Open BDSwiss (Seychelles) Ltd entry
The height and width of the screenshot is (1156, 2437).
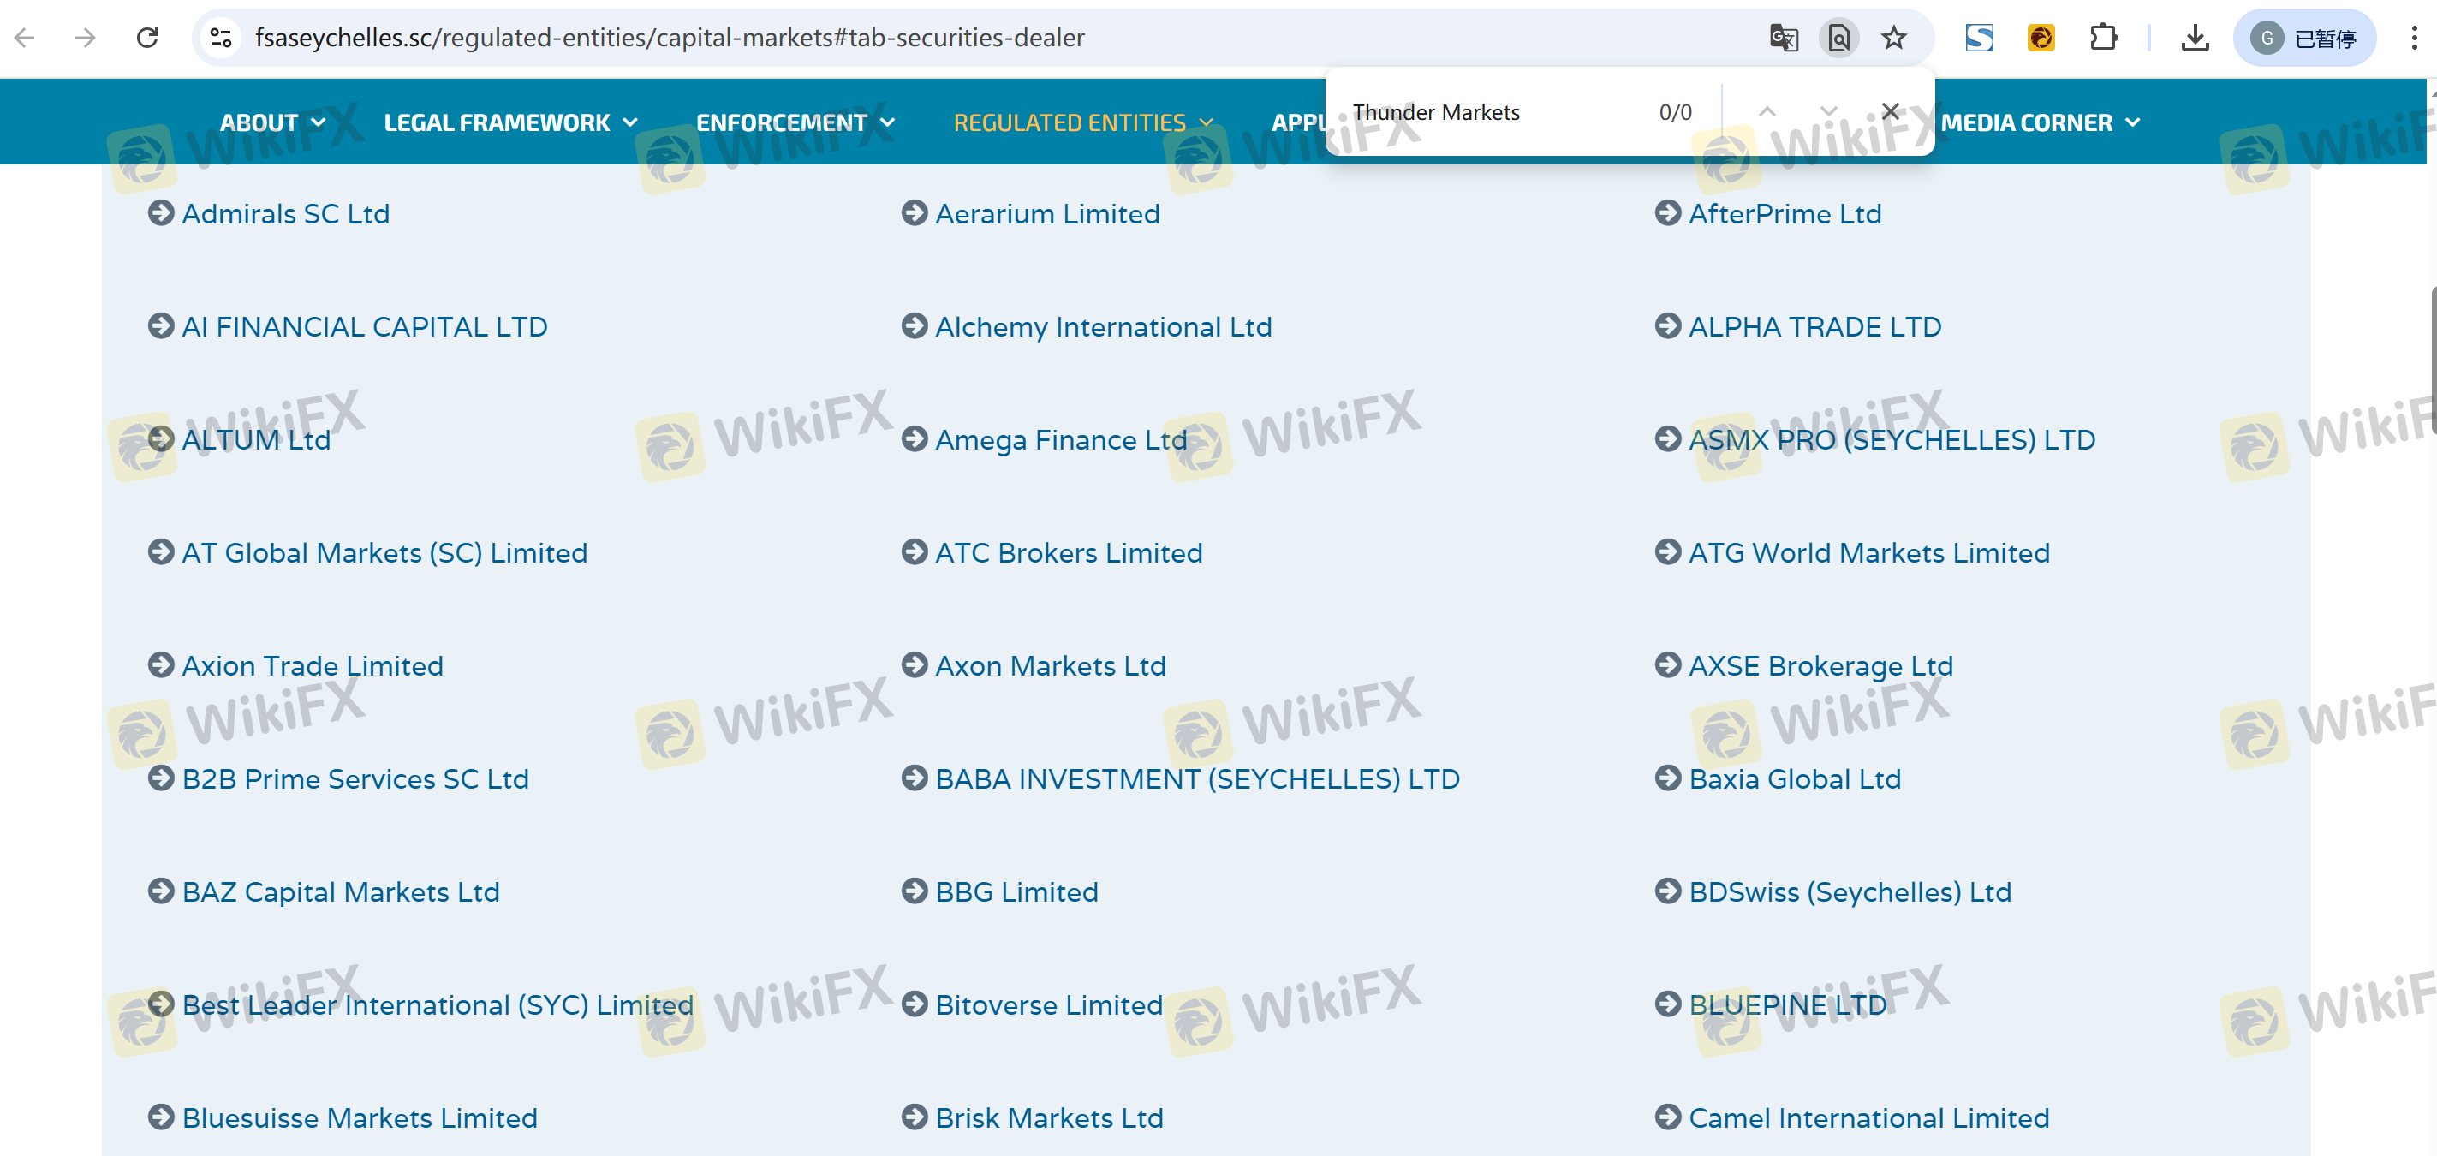tap(1850, 892)
